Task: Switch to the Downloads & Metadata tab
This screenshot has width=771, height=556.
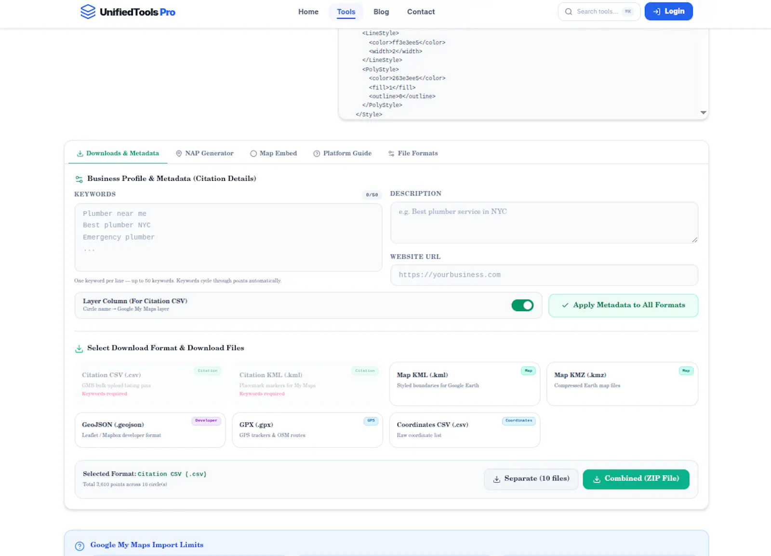Action: coord(118,154)
